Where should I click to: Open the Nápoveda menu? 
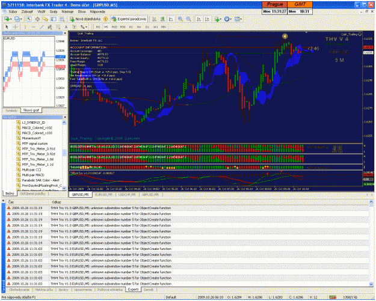coord(97,11)
